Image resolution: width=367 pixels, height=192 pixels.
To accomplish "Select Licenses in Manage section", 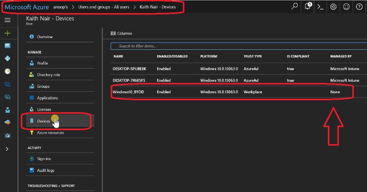I will coord(44,109).
